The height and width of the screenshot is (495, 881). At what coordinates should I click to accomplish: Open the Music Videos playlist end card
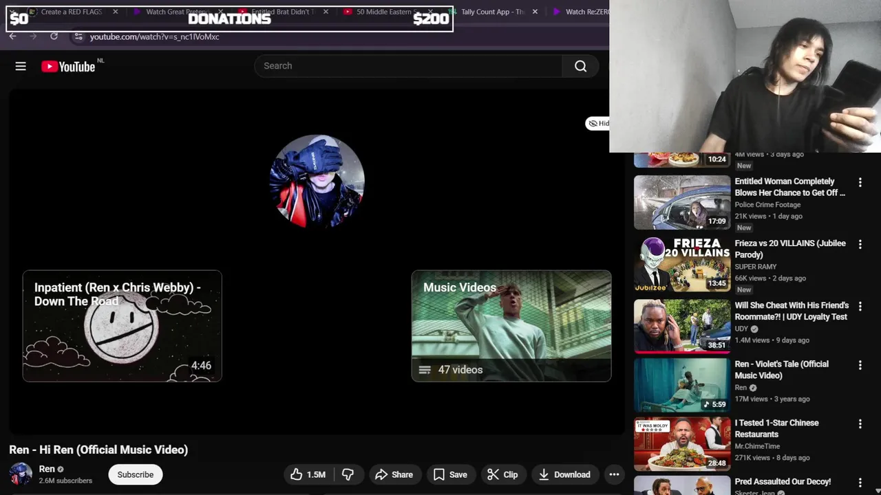[x=511, y=326]
